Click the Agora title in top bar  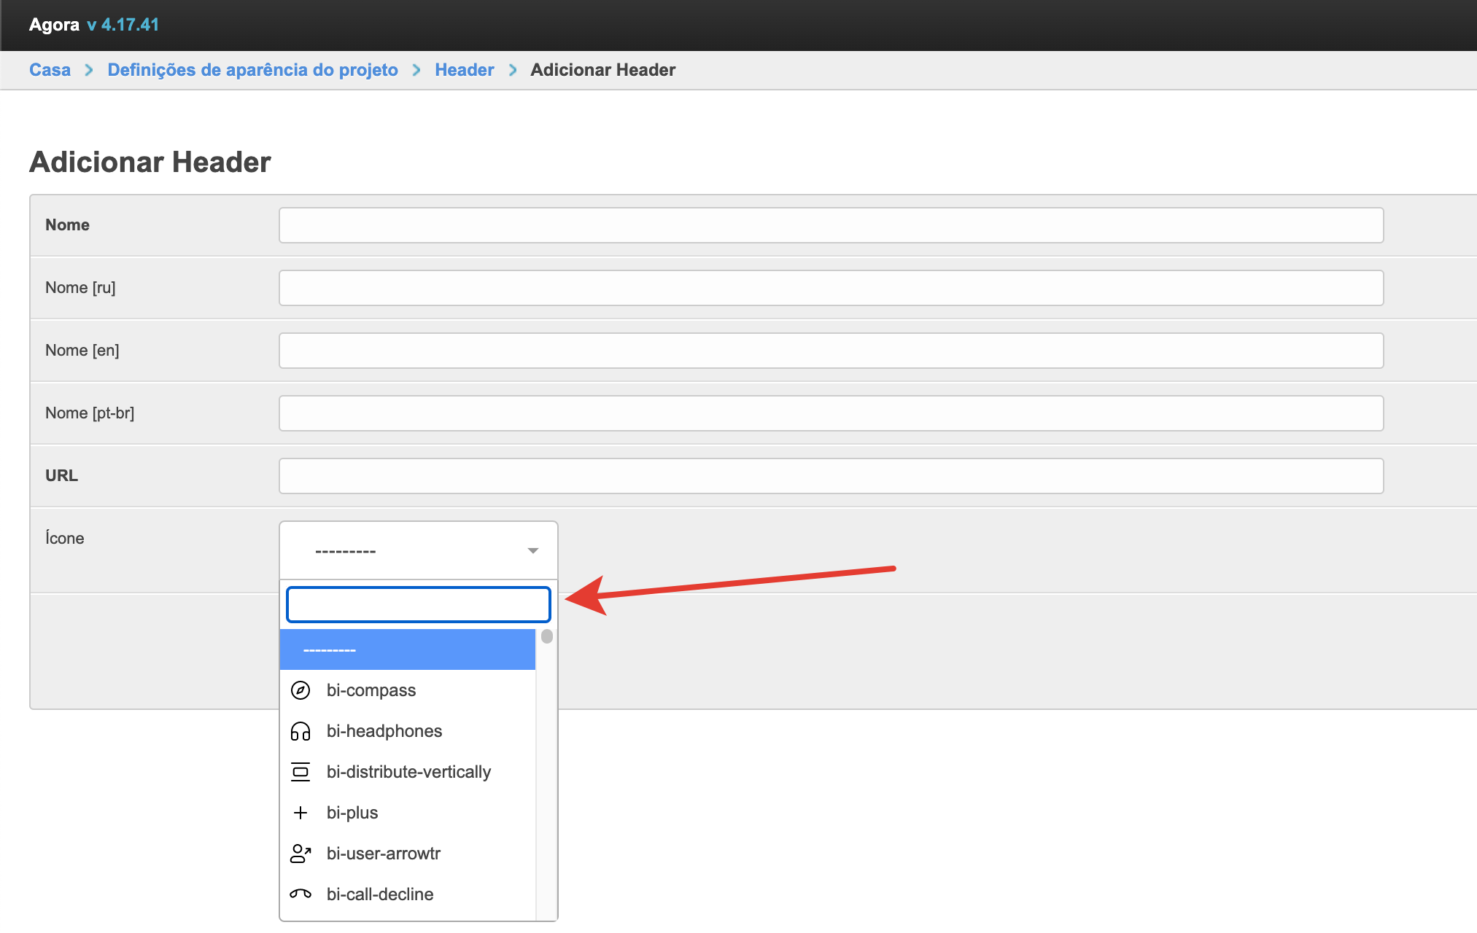[x=54, y=25]
